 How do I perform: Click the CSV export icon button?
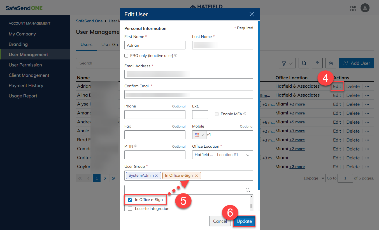pyautogui.click(x=303, y=63)
